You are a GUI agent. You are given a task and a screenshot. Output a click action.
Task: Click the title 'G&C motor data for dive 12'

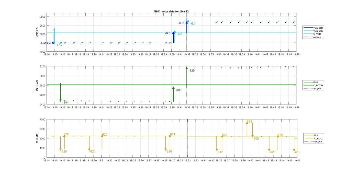tap(171, 11)
